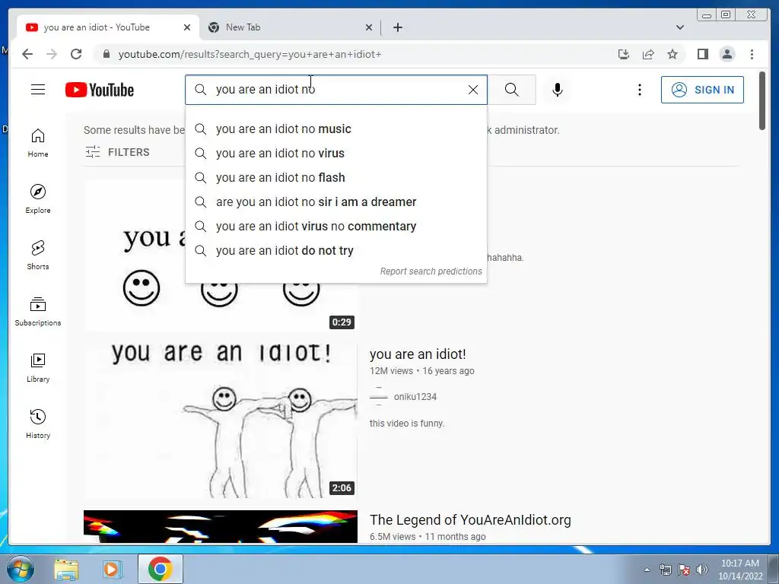Open Windows Explorer from taskbar
The image size is (779, 584).
click(66, 569)
